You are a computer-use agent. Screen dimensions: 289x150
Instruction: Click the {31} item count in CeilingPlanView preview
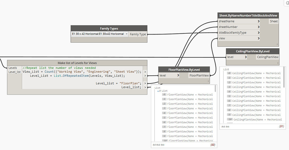click(x=281, y=126)
